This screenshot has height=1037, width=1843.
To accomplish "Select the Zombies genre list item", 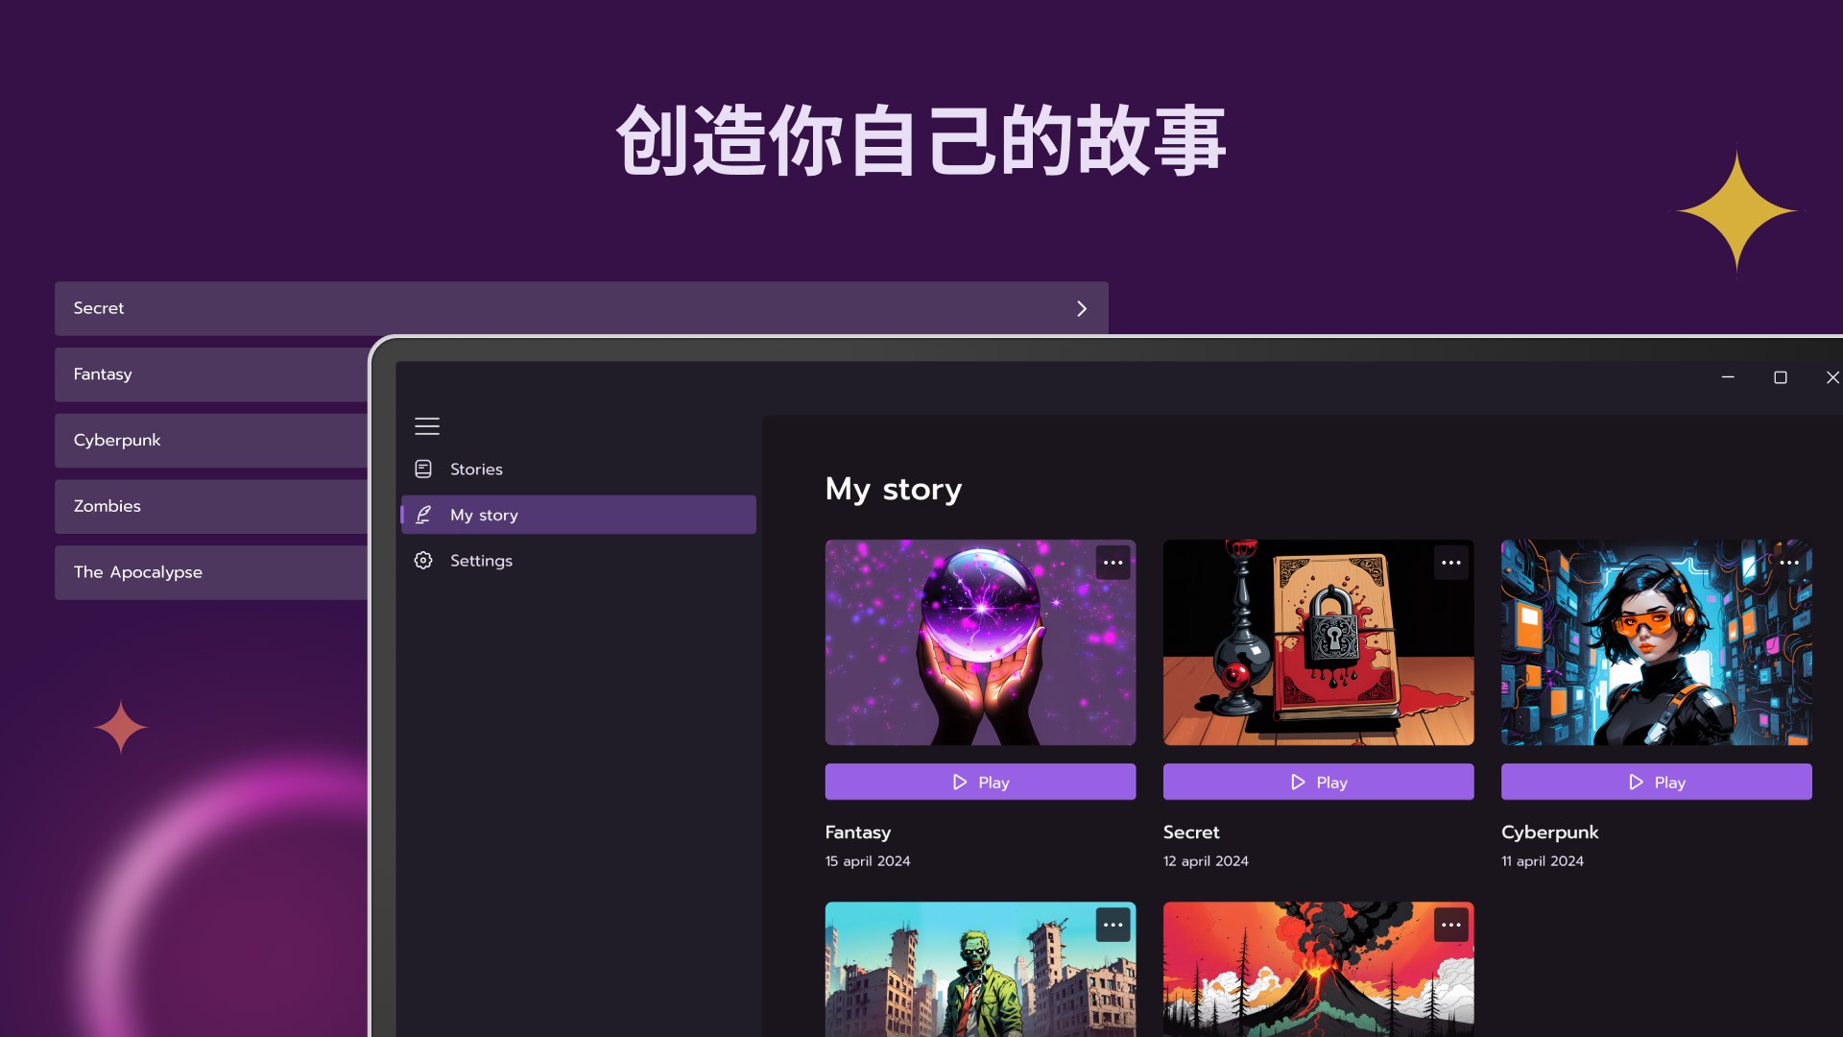I will point(211,506).
